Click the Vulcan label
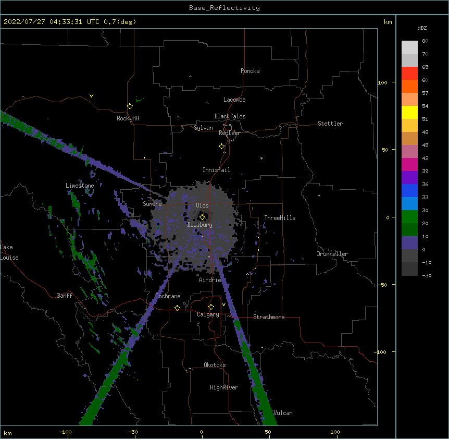Screen dimensions: 449x439 [283, 413]
